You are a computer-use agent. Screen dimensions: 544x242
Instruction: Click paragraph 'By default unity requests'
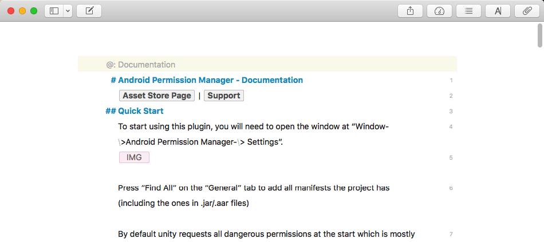(266, 234)
